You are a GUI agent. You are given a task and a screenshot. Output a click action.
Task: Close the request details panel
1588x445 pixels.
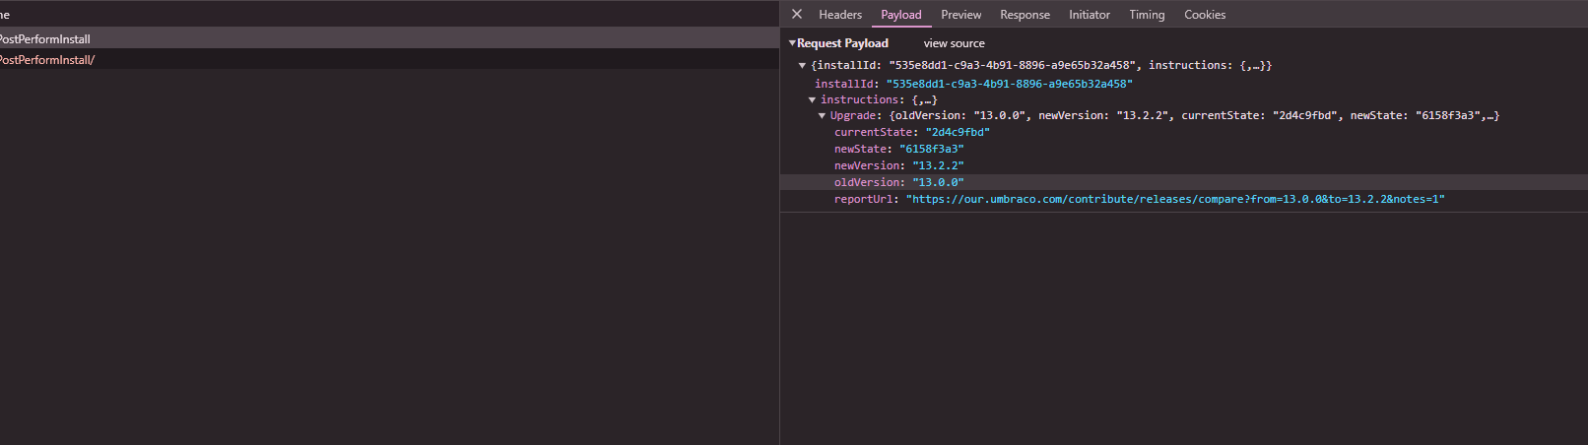tap(797, 14)
